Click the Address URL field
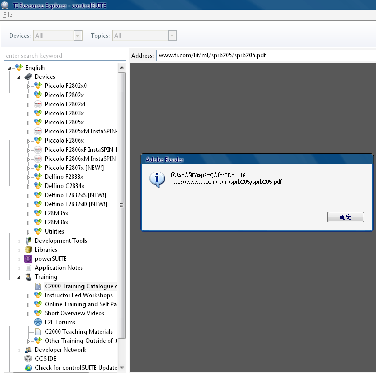The height and width of the screenshot is (373, 376). (266, 55)
